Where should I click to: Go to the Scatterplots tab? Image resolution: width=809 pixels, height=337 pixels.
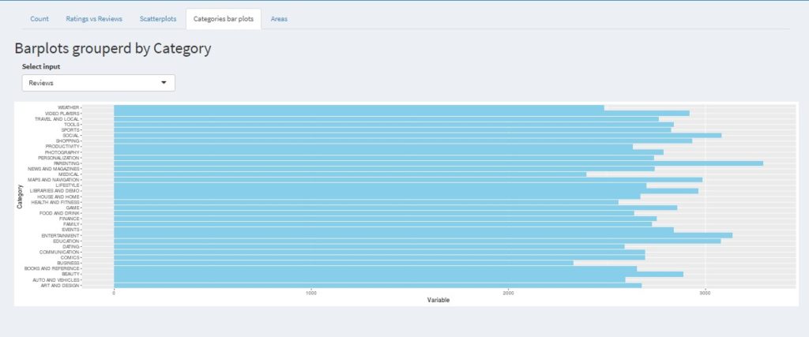pyautogui.click(x=158, y=18)
